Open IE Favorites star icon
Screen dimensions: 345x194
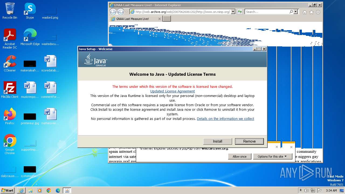[311, 12]
